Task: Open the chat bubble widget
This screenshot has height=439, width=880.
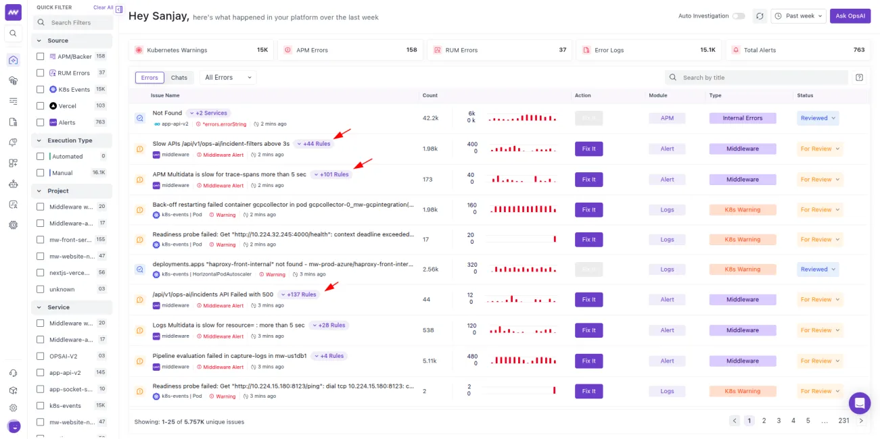Action: (x=860, y=403)
